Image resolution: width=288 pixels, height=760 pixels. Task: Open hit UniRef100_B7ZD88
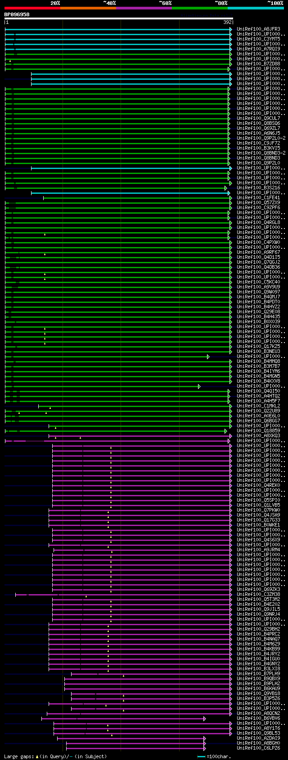click(258, 64)
